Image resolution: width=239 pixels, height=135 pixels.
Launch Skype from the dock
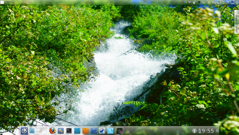click(x=110, y=131)
